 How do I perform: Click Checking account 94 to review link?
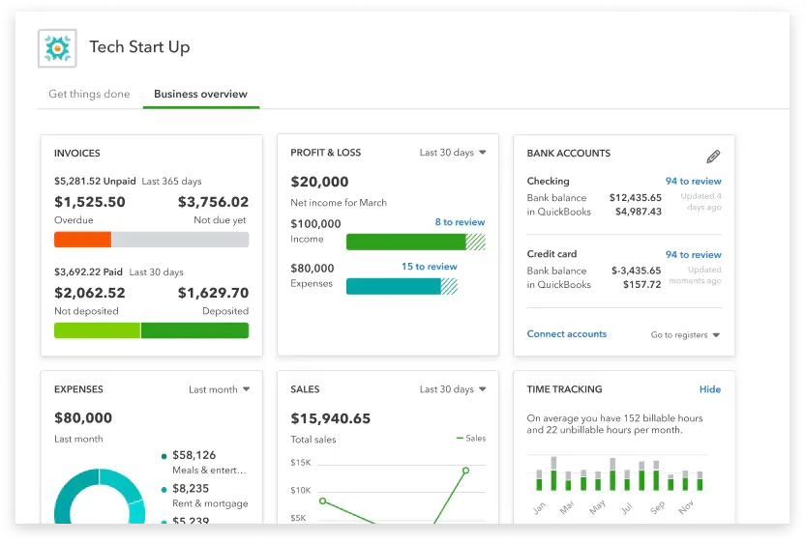[693, 182]
